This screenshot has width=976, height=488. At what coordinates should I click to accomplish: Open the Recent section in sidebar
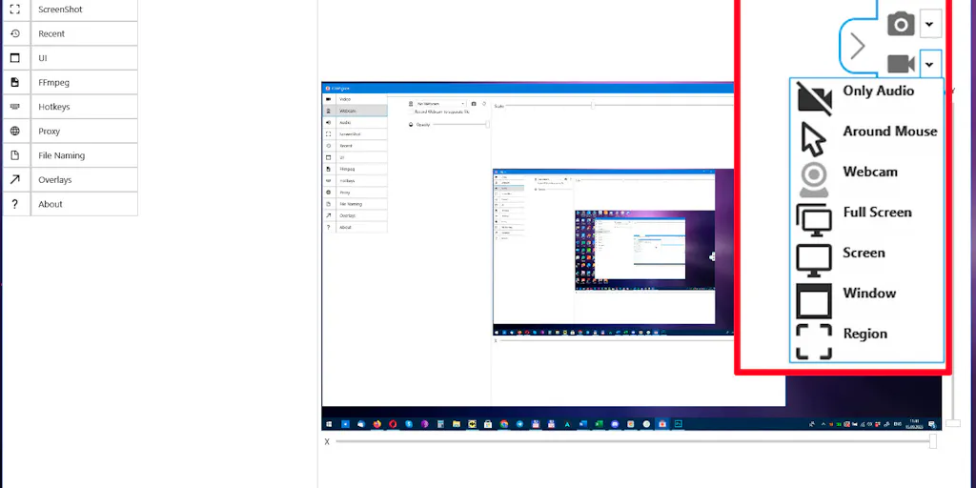[x=70, y=33]
